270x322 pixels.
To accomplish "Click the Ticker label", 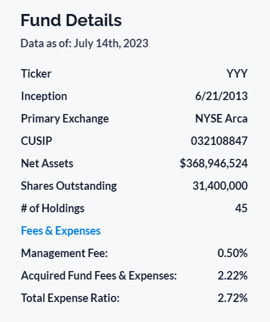I will click(36, 73).
